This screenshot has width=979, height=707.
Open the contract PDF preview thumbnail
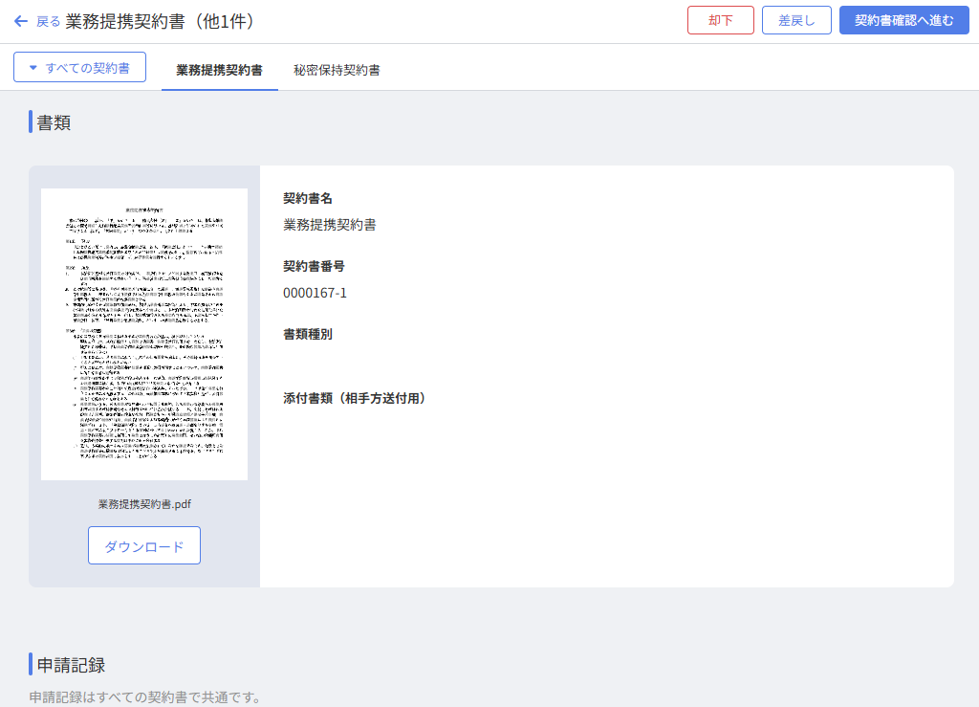click(144, 334)
